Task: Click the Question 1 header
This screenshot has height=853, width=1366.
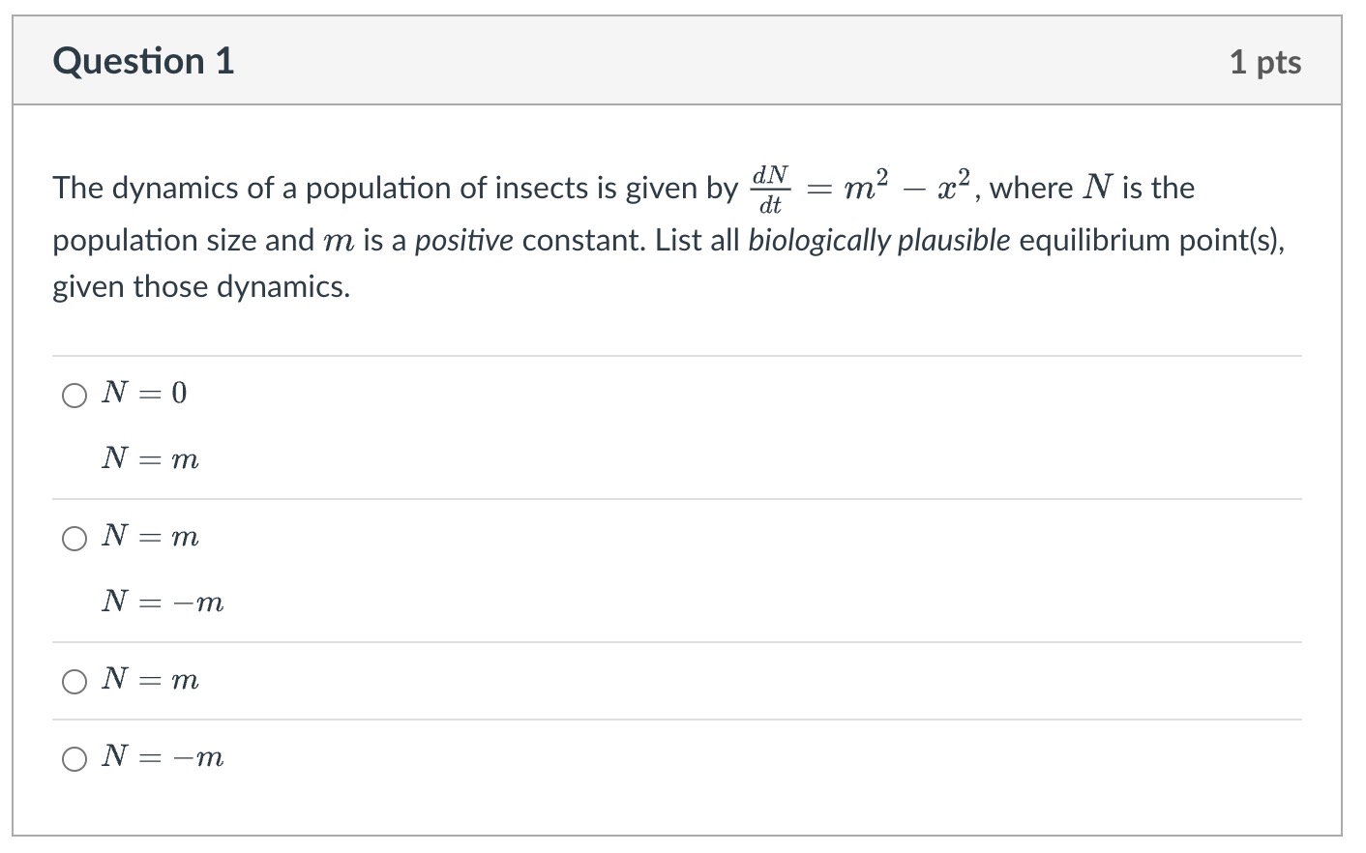Action: (x=143, y=60)
